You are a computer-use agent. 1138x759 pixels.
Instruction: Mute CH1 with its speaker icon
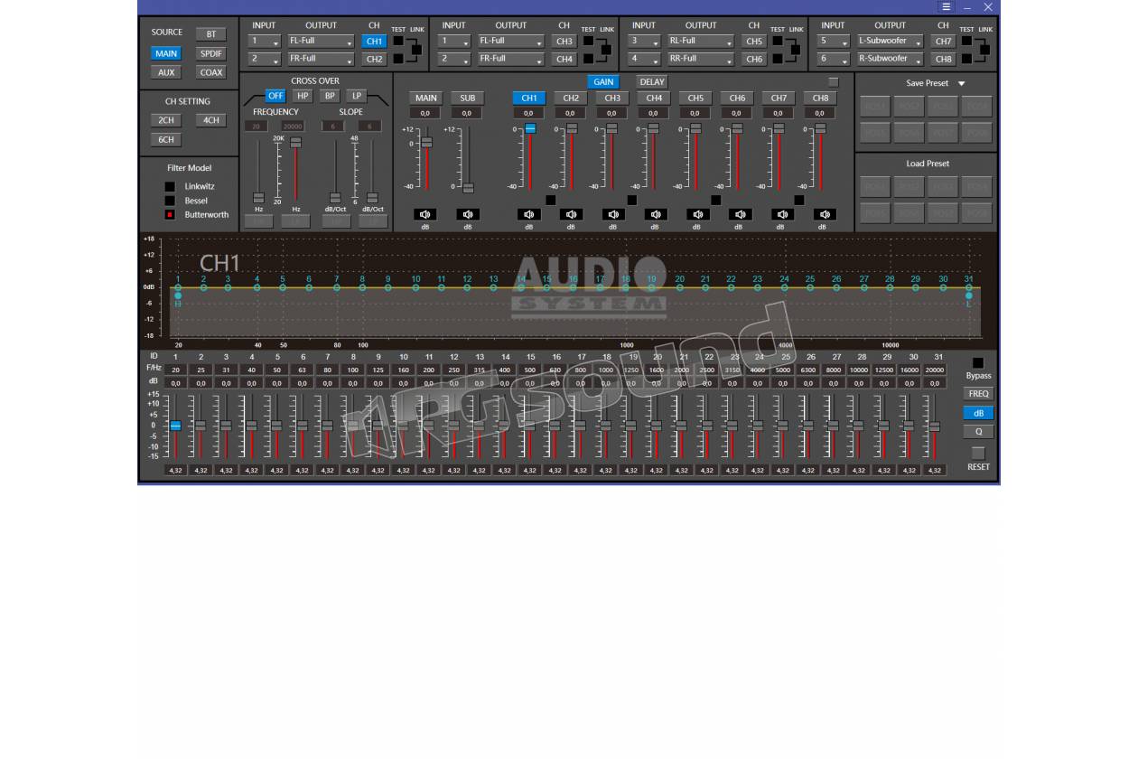[529, 214]
